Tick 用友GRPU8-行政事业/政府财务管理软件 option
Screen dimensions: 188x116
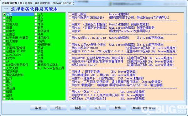pyautogui.click(x=70, y=61)
